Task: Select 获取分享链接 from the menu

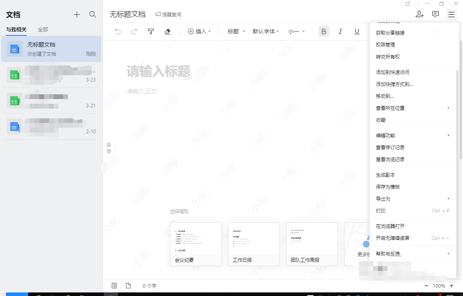Action: point(390,33)
